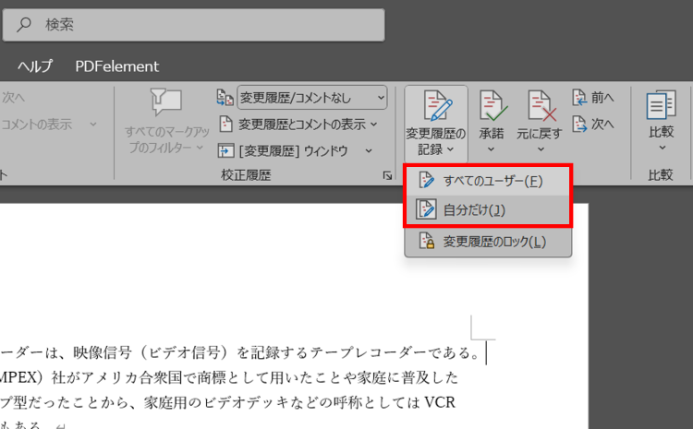The width and height of the screenshot is (693, 429).
Task: Expand the 比較 button dropdown arrow
Action: 663,148
